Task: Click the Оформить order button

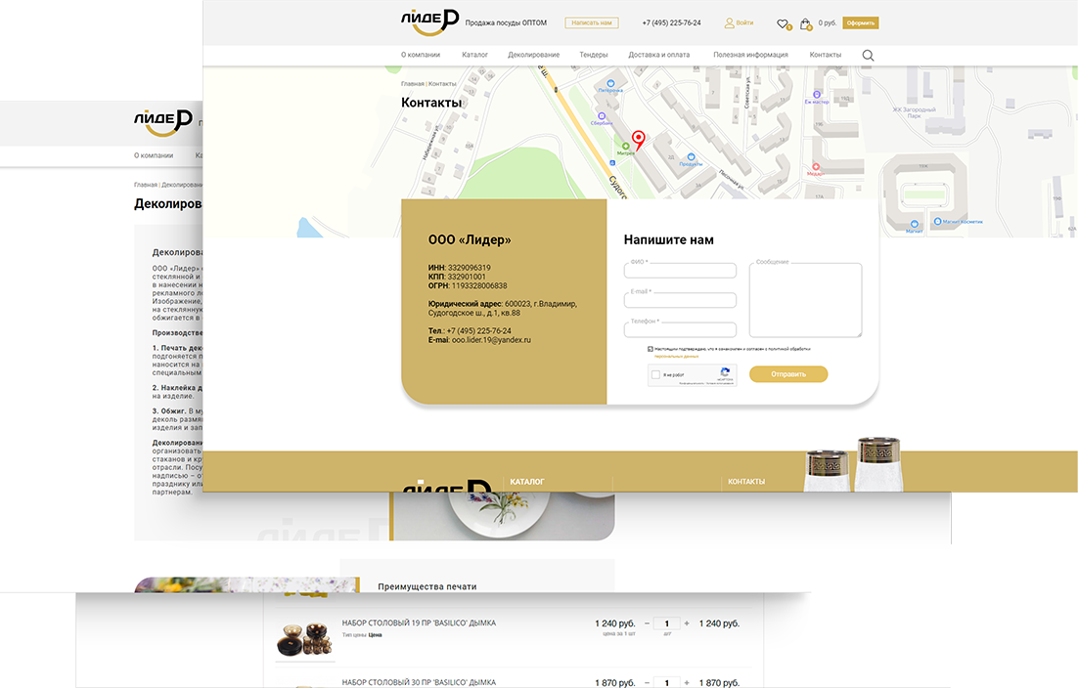Action: tap(860, 22)
